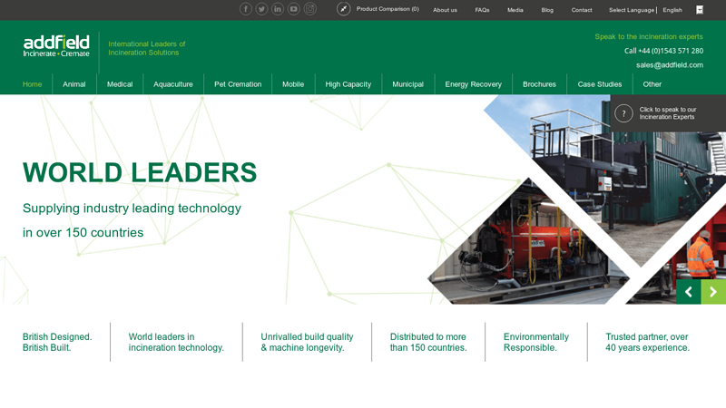Click 'in over 150 countries' text
The height and width of the screenshot is (408, 726).
click(x=83, y=233)
